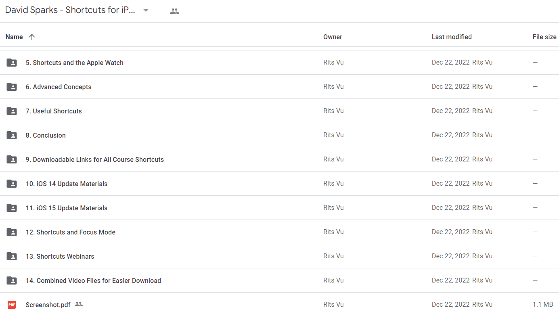Image resolution: width=559 pixels, height=316 pixels.
Task: Select '10. iOS 14 Update Materials'
Action: point(67,184)
